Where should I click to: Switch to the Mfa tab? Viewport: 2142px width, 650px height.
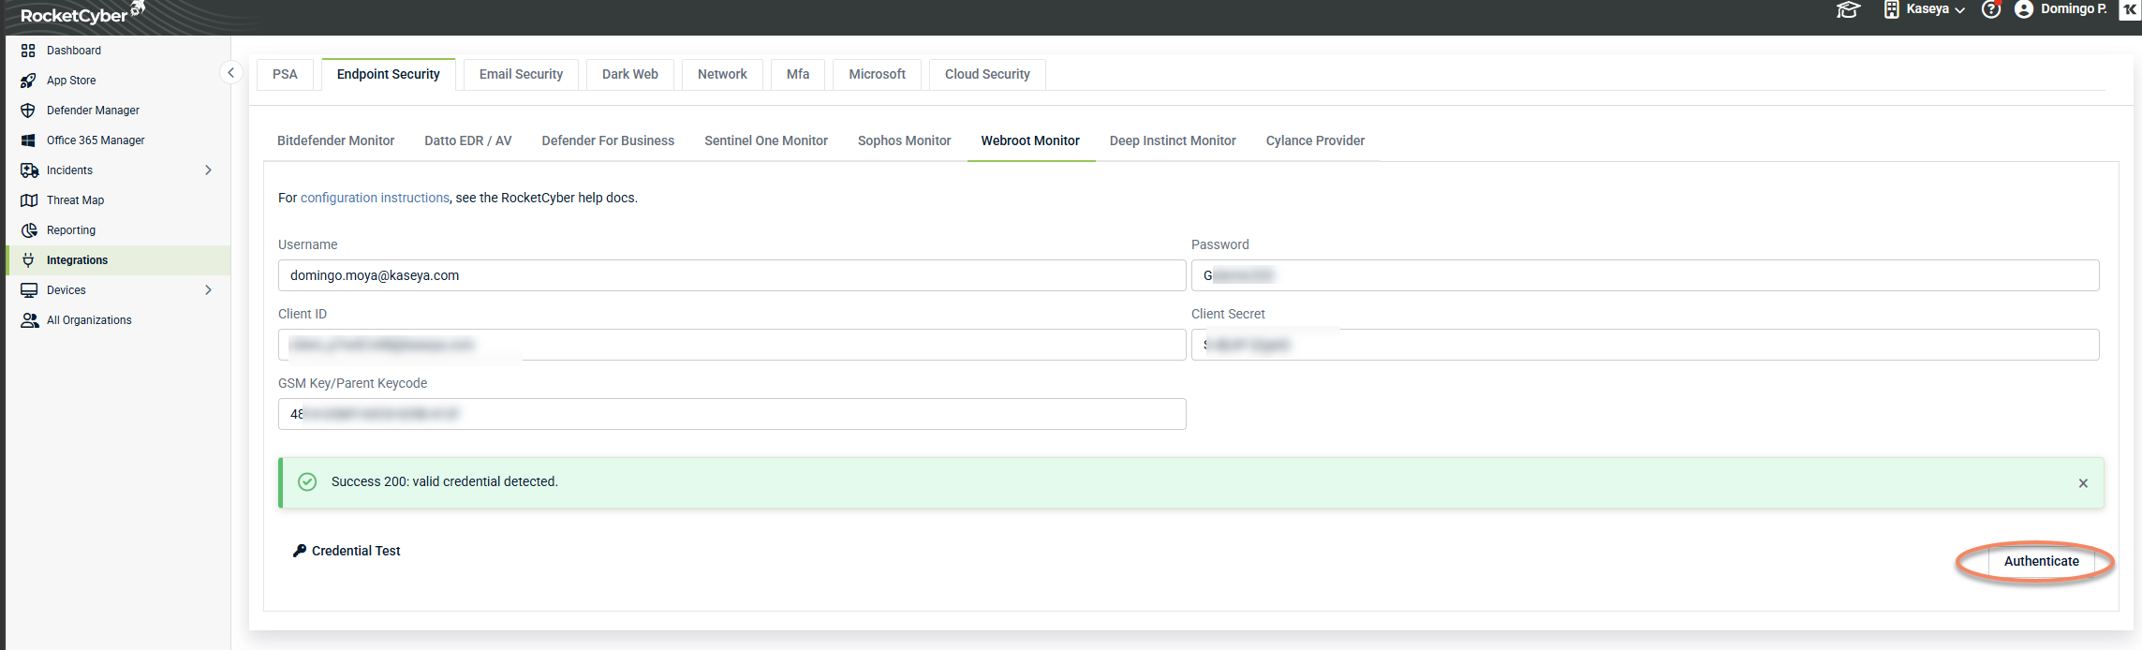[x=798, y=74]
